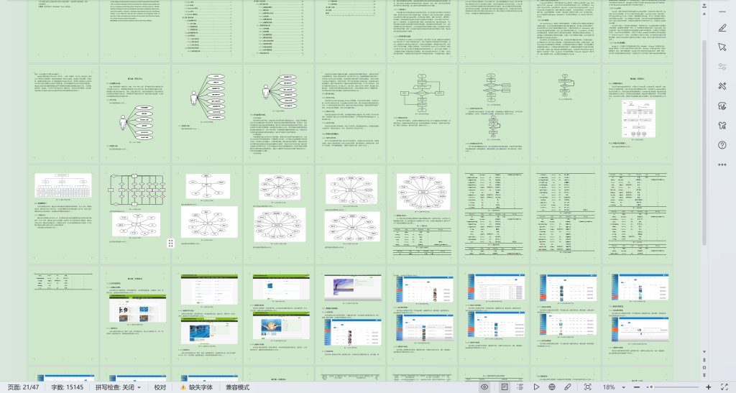Zoom out with the minus button
The width and height of the screenshot is (736, 393).
tap(637, 387)
